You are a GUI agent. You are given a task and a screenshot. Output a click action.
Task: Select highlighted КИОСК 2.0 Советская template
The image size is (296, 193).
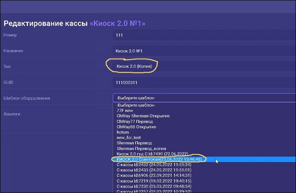204,159
